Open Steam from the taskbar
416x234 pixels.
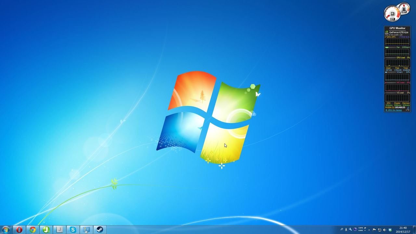coord(100,230)
